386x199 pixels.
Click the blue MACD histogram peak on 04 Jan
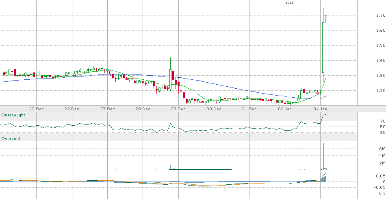tap(325, 178)
